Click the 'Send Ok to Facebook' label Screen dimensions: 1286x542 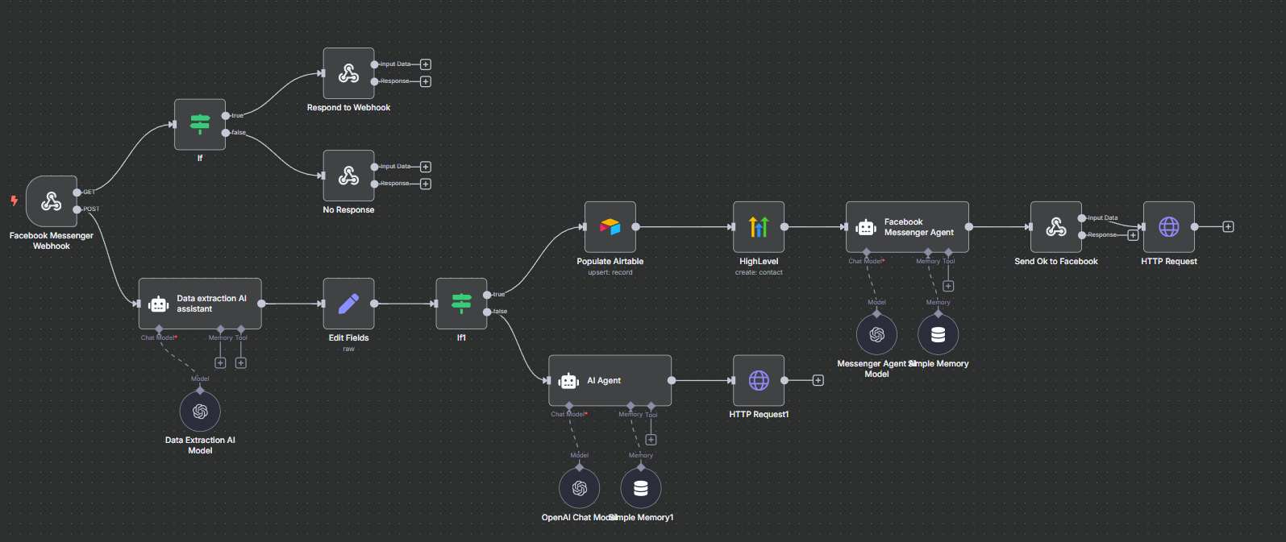coord(1056,262)
